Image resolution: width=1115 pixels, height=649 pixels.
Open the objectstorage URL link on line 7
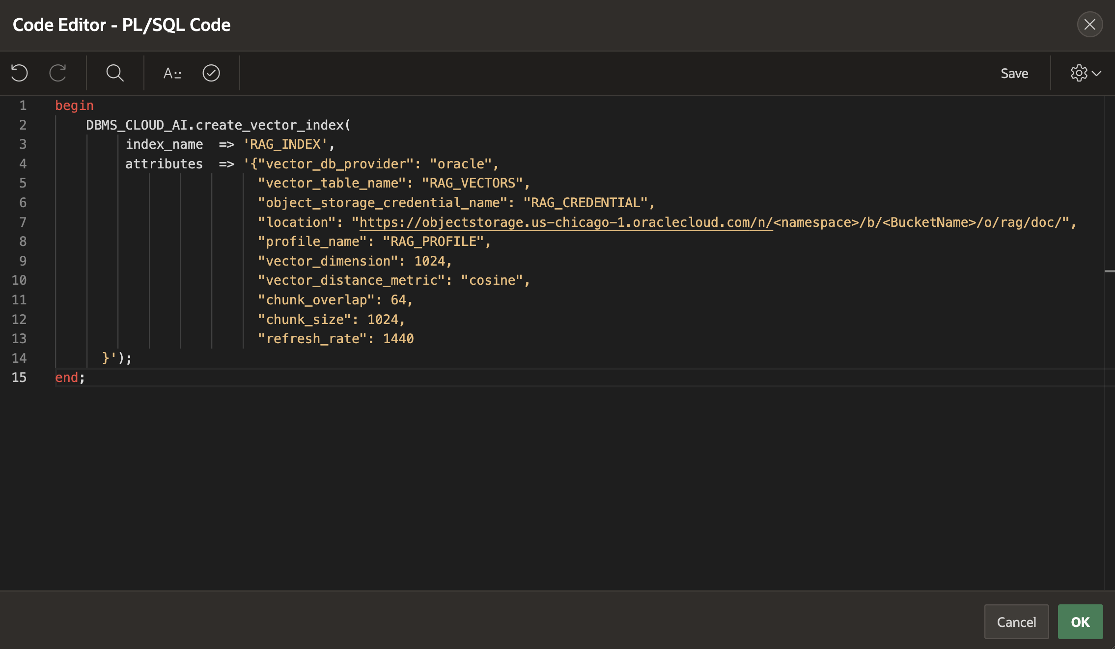[x=565, y=222]
